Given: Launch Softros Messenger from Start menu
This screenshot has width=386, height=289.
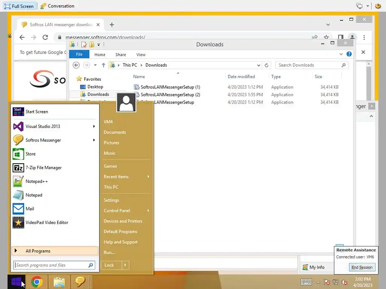Looking at the screenshot, I should pyautogui.click(x=55, y=140).
